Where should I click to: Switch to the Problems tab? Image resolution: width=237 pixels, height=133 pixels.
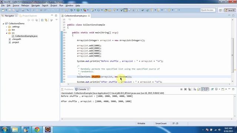coord(67,89)
